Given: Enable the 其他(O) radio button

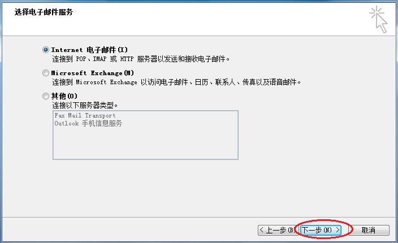Looking at the screenshot, I should 46,96.
